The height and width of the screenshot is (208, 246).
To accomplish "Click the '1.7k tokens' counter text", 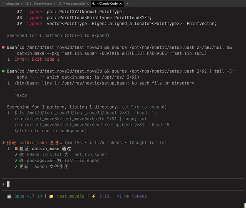I will click(x=108, y=143).
